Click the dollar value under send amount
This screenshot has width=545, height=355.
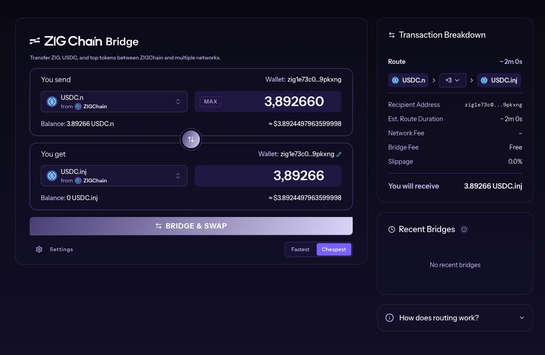coord(305,124)
